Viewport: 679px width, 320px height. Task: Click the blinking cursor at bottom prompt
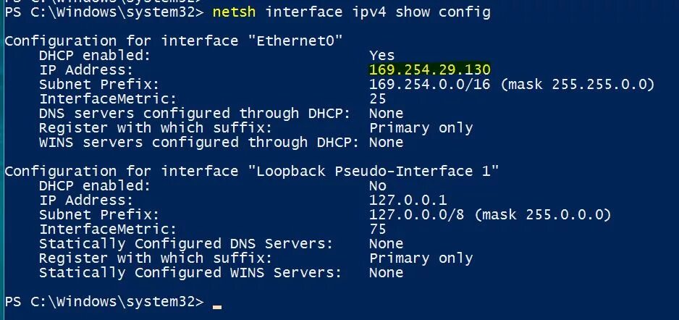pyautogui.click(x=217, y=307)
